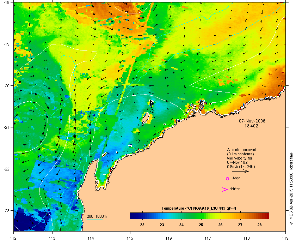Click the 118 longitude axis label
The image size is (296, 240).
(247, 238)
